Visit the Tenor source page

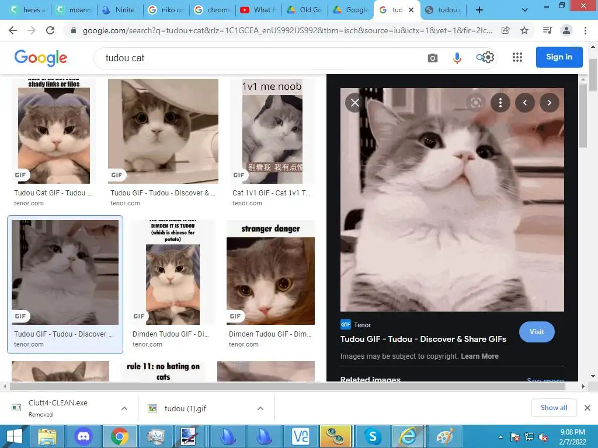(x=537, y=332)
